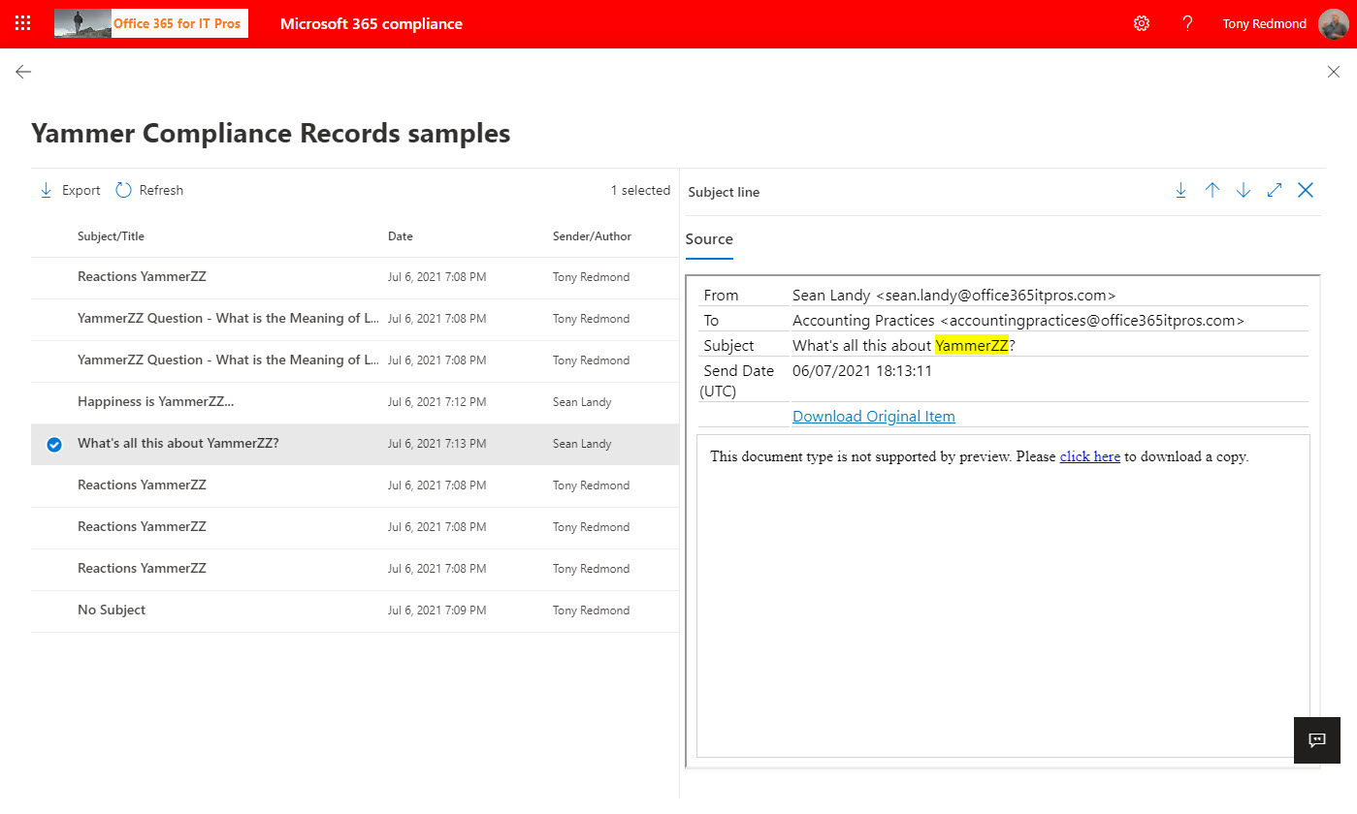Click Tony Redmond's profile avatar
1357x814 pixels.
click(x=1334, y=23)
